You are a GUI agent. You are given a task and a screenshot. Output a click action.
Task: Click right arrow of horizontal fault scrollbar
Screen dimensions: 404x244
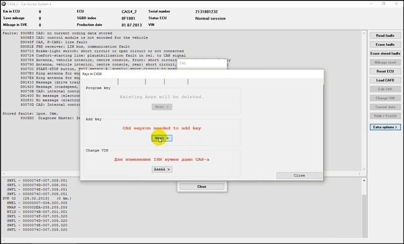point(360,174)
